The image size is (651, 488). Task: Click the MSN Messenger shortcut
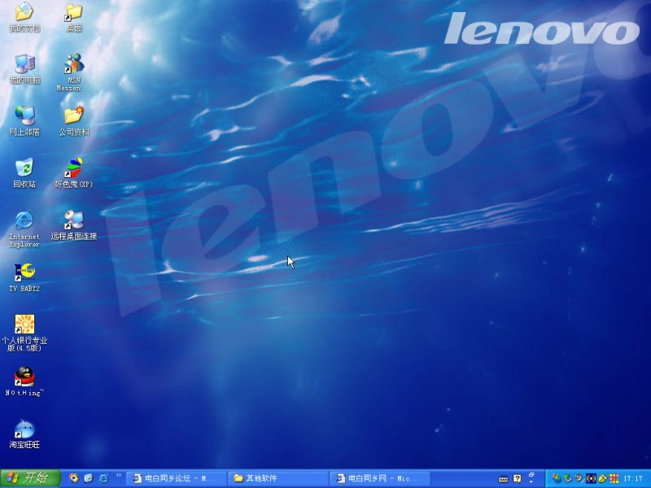coord(73,65)
